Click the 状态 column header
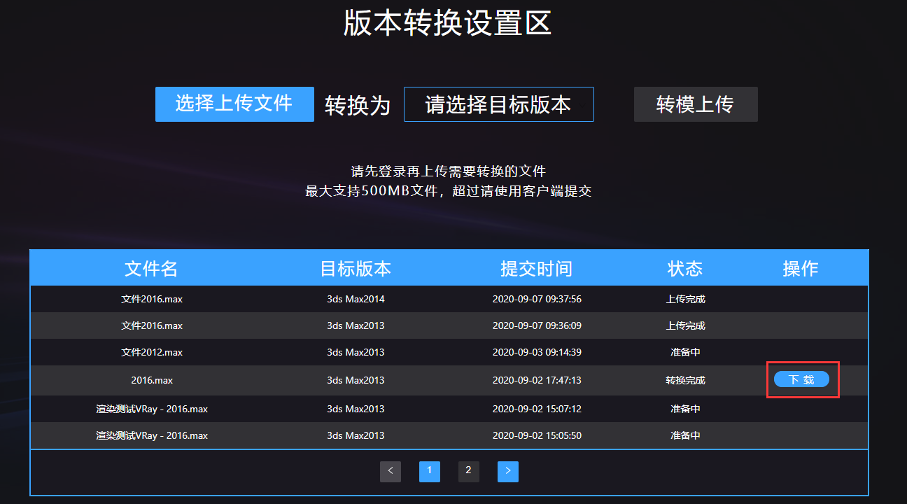The image size is (907, 504). 685,268
